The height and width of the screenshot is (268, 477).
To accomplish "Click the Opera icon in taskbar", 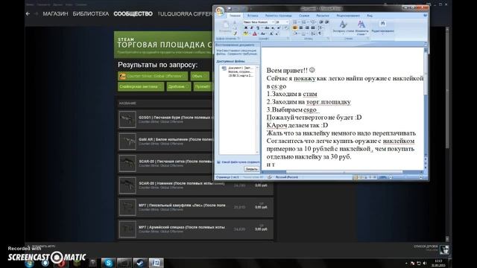I will 61,263.
